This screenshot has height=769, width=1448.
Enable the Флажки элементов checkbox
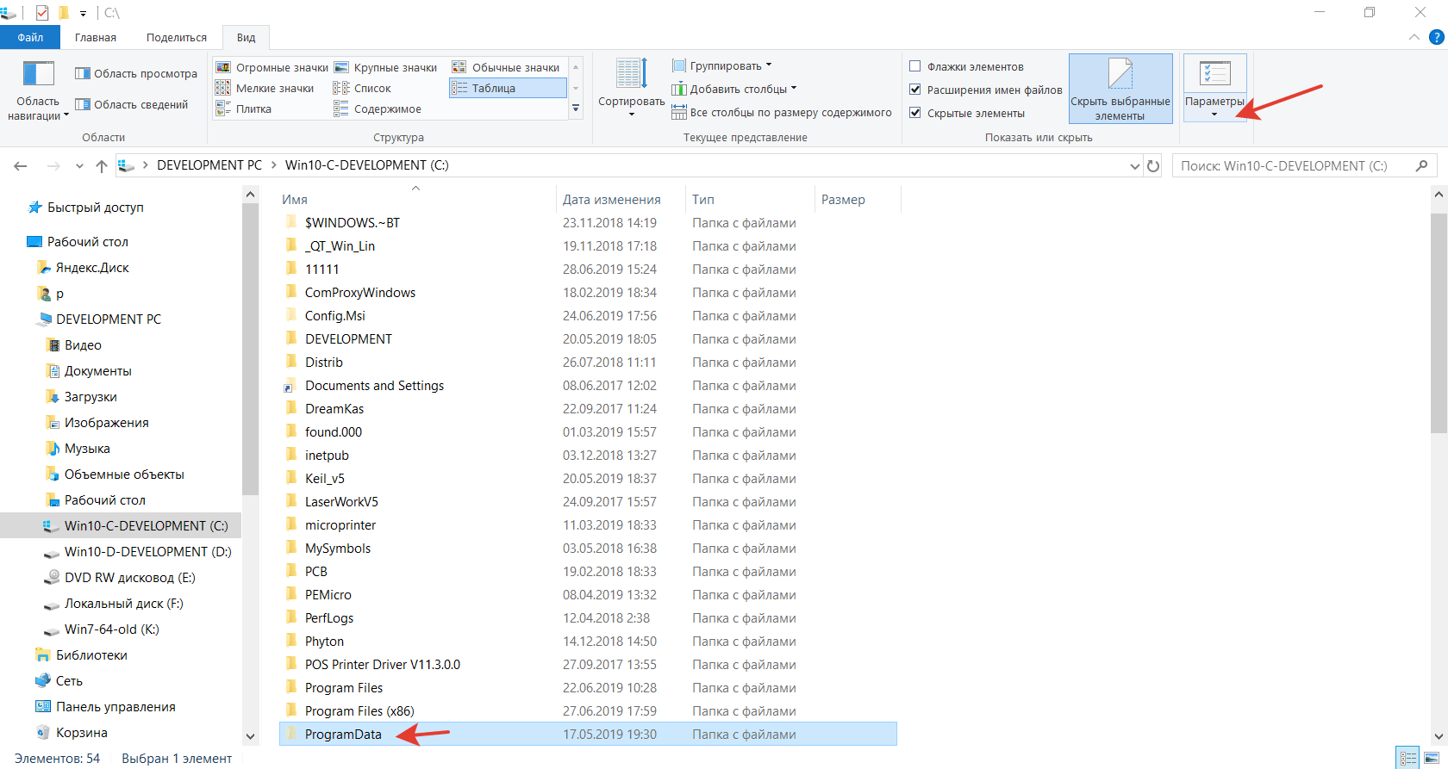pos(915,66)
